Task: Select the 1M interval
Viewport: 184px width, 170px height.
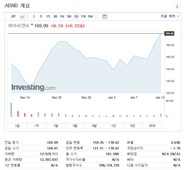Action: point(90,17)
